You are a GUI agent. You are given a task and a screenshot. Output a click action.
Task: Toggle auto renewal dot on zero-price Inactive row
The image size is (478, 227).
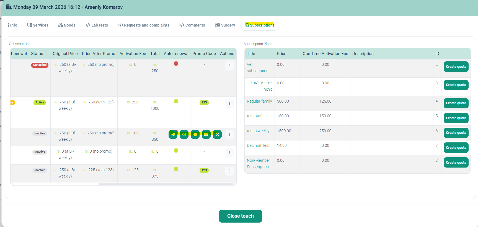coord(176,150)
